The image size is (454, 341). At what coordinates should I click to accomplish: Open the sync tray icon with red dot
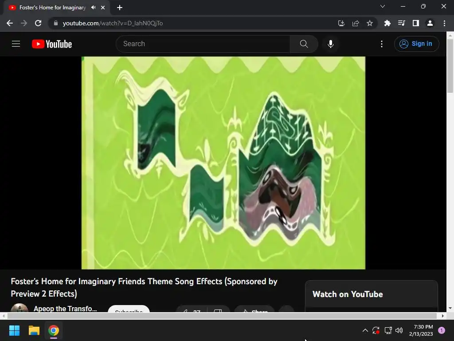coord(376,330)
